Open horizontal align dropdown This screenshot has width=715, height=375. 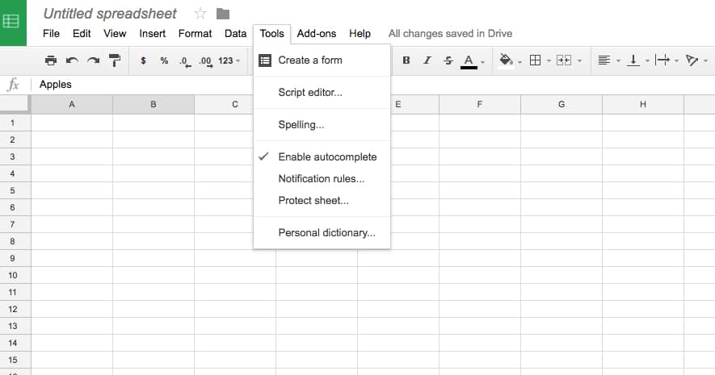pyautogui.click(x=608, y=60)
